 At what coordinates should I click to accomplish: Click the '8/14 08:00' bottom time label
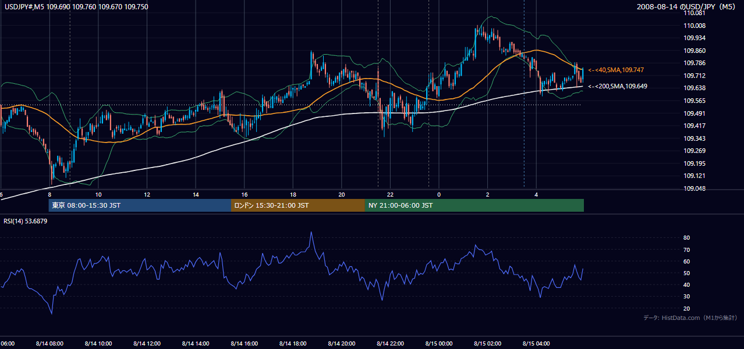[x=49, y=343]
